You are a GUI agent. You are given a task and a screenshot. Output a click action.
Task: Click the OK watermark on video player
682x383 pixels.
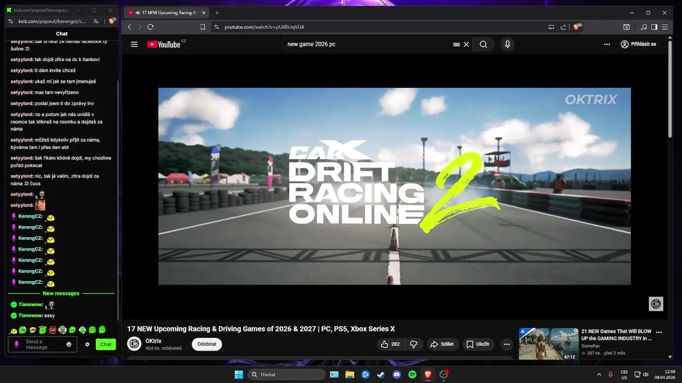[656, 304]
